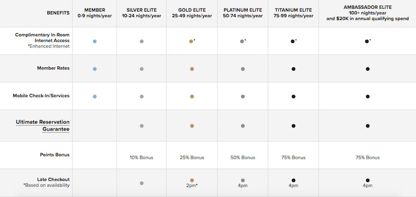Click the Ambassador Elite In-Room Internet dot
Viewport: 416px width, 197px height.
[366, 41]
